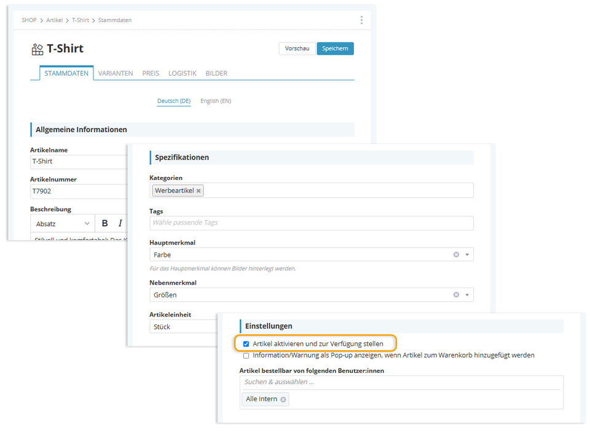Toggle italic formatting in description editor
The width and height of the screenshot is (590, 432).
click(x=120, y=224)
